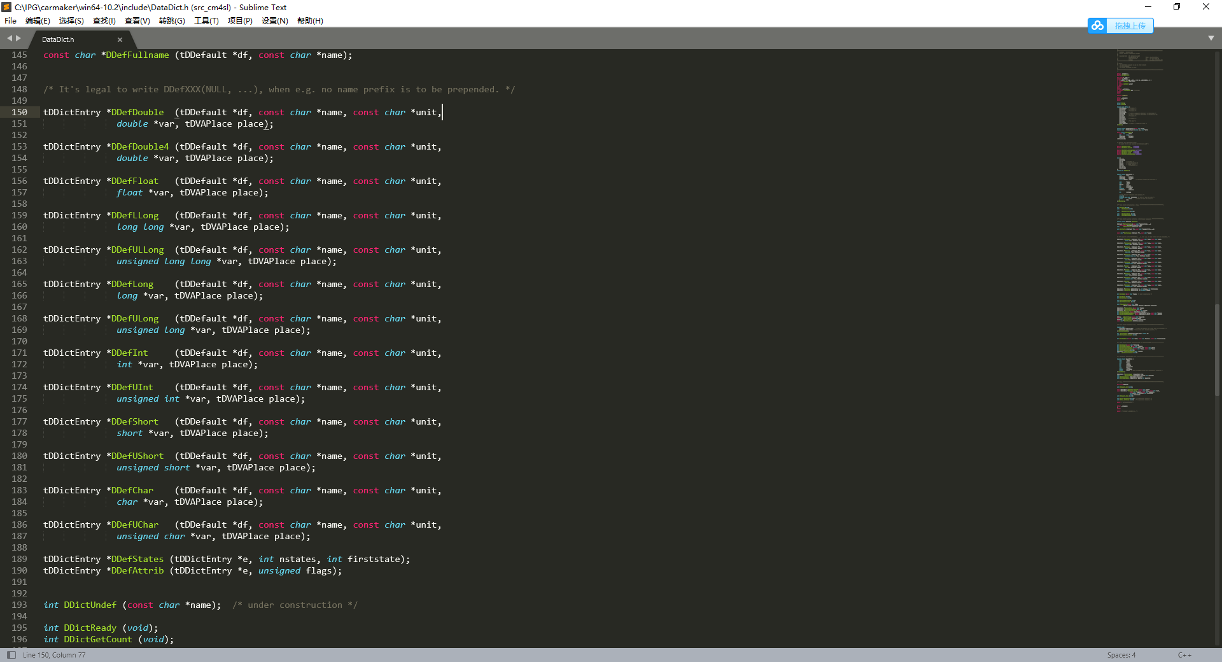Click the DDefUShort function name

(x=137, y=456)
